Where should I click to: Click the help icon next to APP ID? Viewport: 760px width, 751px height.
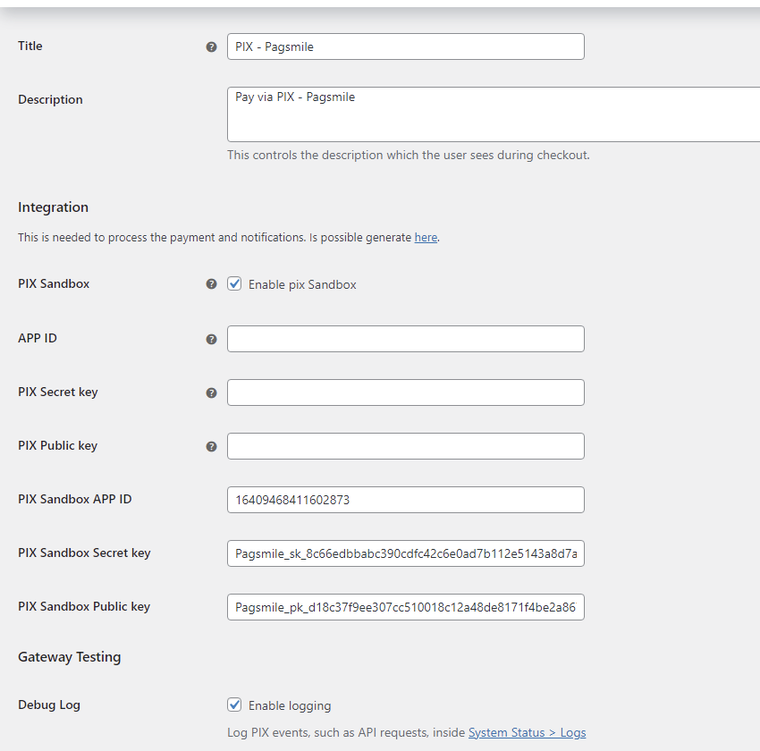[x=211, y=340]
